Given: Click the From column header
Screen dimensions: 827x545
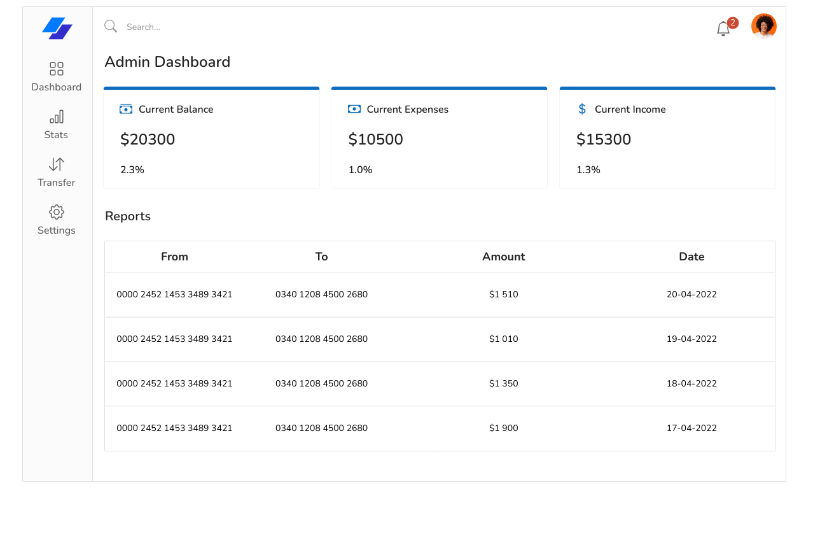Looking at the screenshot, I should click(x=174, y=257).
